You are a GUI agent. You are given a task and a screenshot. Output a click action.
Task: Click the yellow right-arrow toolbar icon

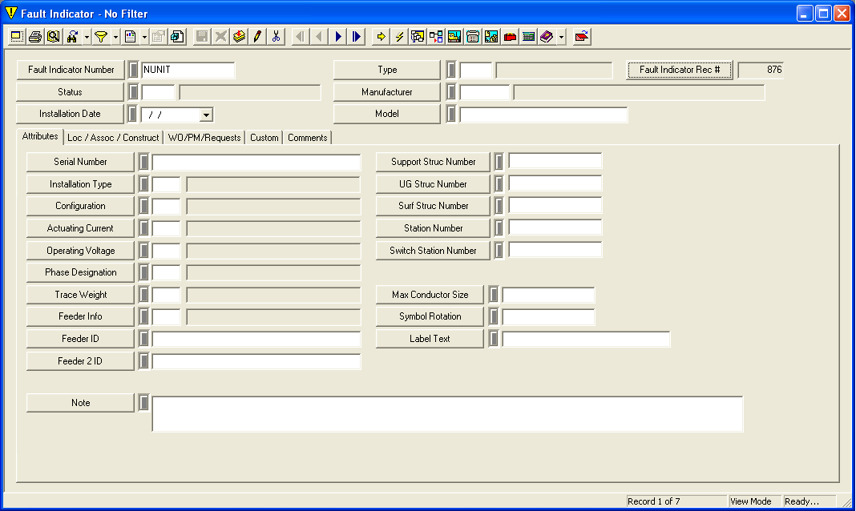[x=381, y=37]
